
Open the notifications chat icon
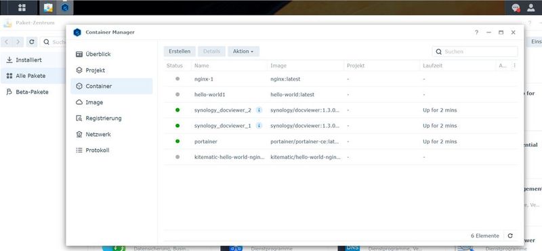pos(516,7)
